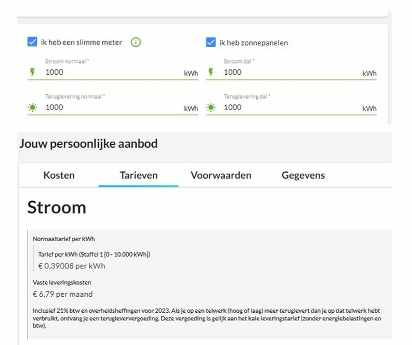
Task: Click kWh unit next to Teruglevering normaal
Action: [x=191, y=108]
